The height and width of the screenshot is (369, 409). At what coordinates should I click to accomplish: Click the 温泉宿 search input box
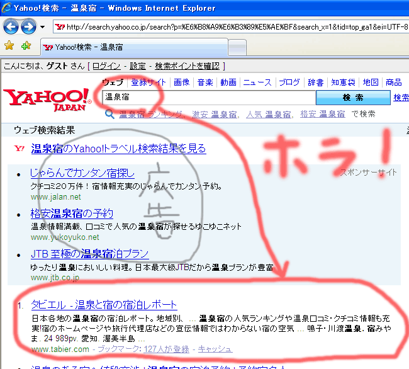[208, 98]
